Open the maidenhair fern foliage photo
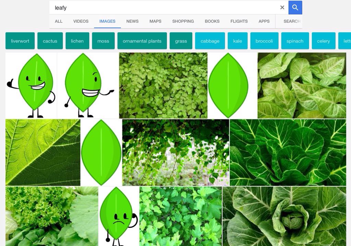 click(163, 85)
